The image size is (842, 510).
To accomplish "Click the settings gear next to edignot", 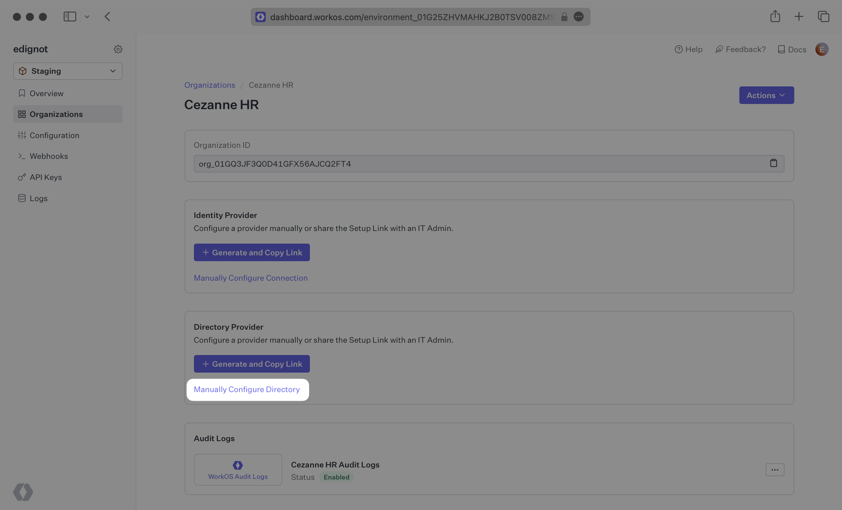I will [x=118, y=49].
